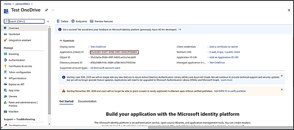The image size is (294, 130).
Task: Click the API permissions icon
Action: click(5, 78)
